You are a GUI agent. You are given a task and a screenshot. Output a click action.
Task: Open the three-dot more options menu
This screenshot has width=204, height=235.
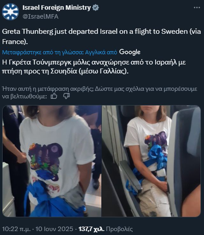197,7
